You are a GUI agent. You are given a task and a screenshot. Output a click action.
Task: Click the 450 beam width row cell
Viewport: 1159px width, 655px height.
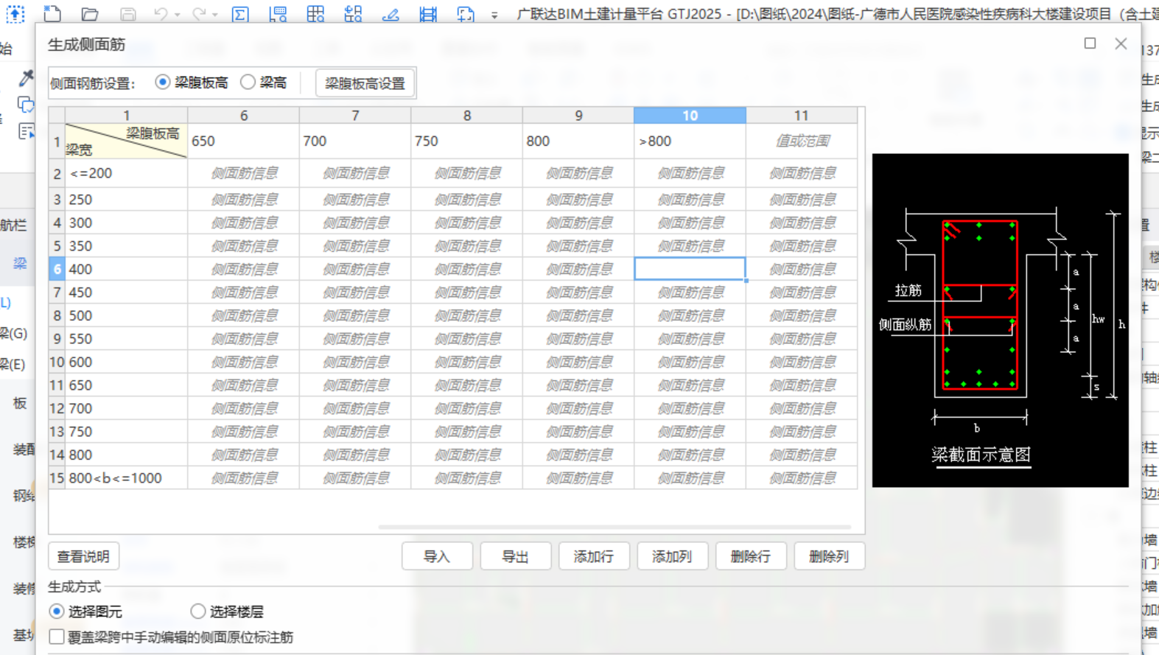[126, 293]
